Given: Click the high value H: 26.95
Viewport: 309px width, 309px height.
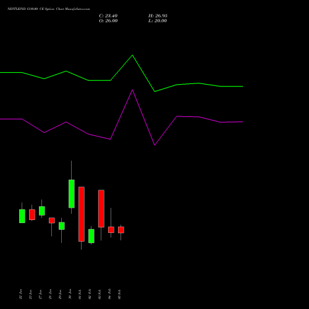Looking at the screenshot, I should coord(158,16).
